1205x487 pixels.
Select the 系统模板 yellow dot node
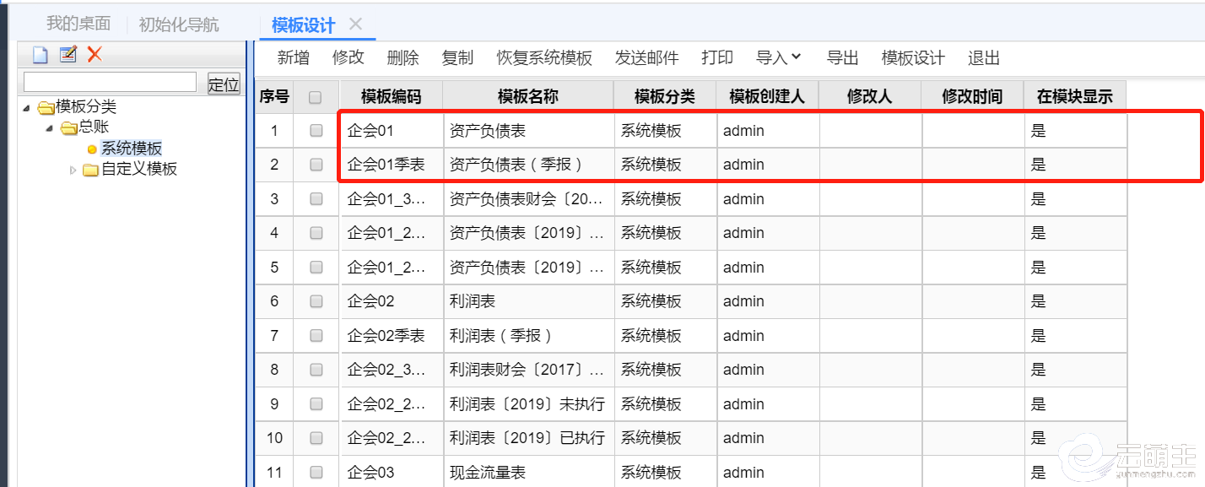pos(92,149)
